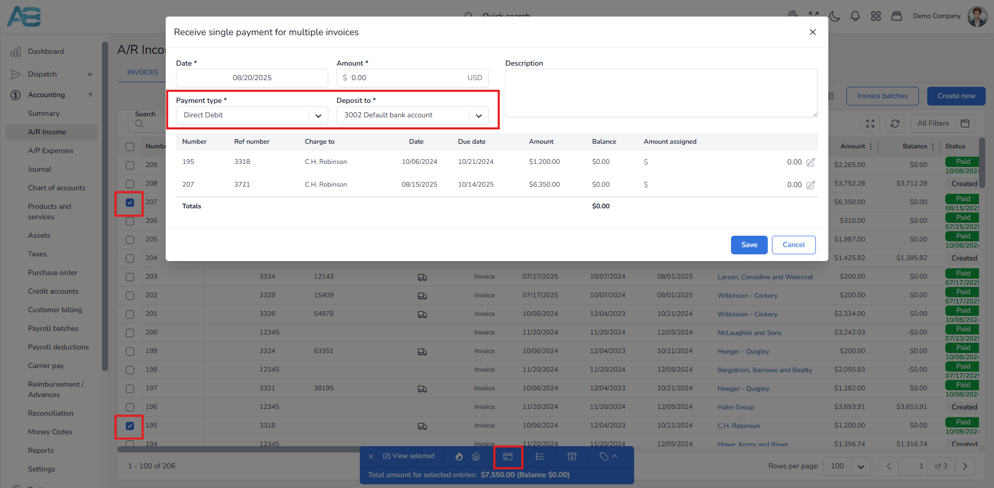
Task: Open the Rows per page dropdown
Action: 847,466
